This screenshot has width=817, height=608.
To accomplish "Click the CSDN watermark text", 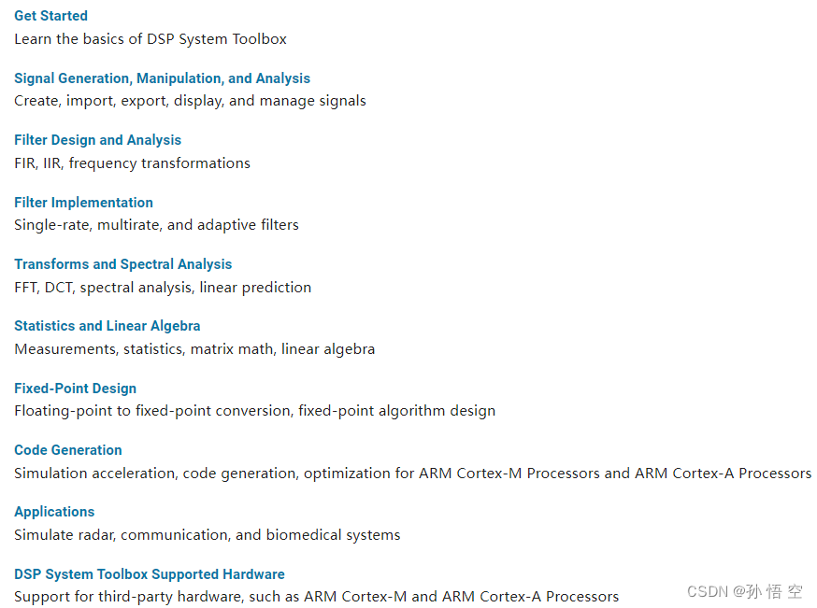I will pyautogui.click(x=745, y=591).
